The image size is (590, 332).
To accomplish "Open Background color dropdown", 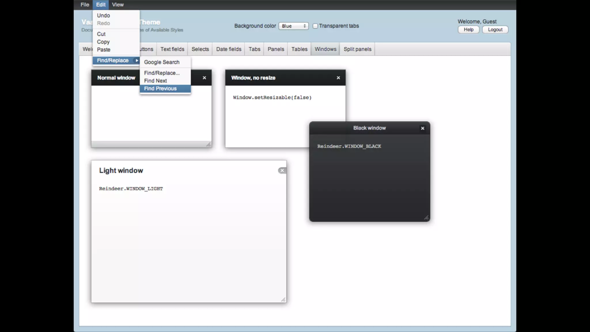I will 293,26.
